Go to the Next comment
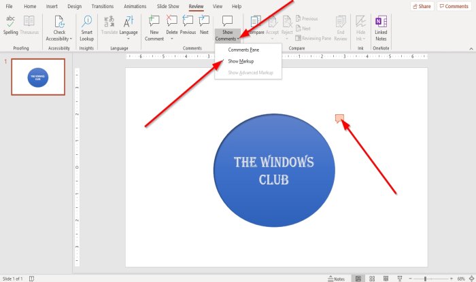This screenshot has width=476, height=282. click(204, 25)
